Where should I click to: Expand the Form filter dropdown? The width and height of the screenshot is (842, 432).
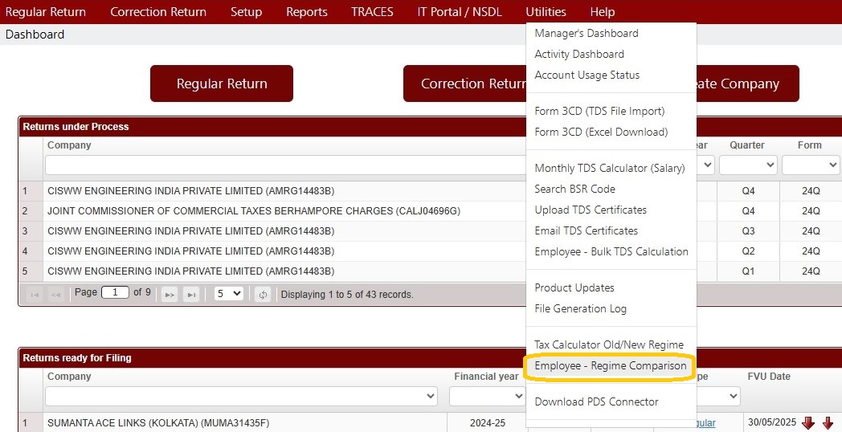tap(811, 165)
